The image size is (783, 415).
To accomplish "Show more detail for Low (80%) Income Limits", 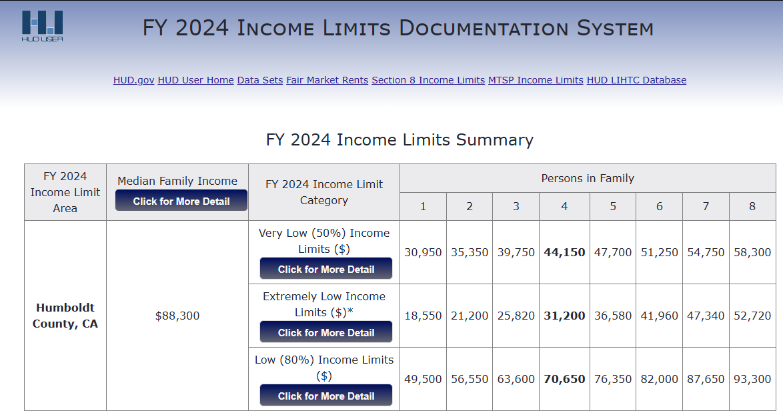I will pyautogui.click(x=326, y=396).
